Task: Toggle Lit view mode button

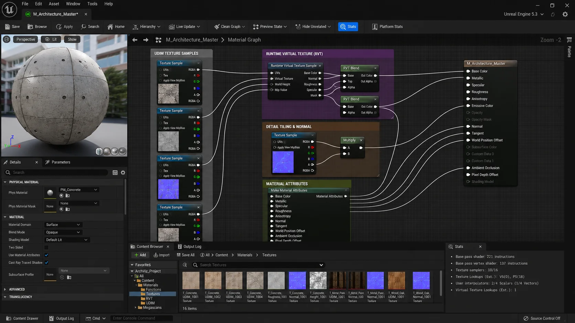Action: (51, 39)
